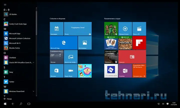180x108 pixels.
Task: Open the Photoshop Express tile
Action: point(111,71)
